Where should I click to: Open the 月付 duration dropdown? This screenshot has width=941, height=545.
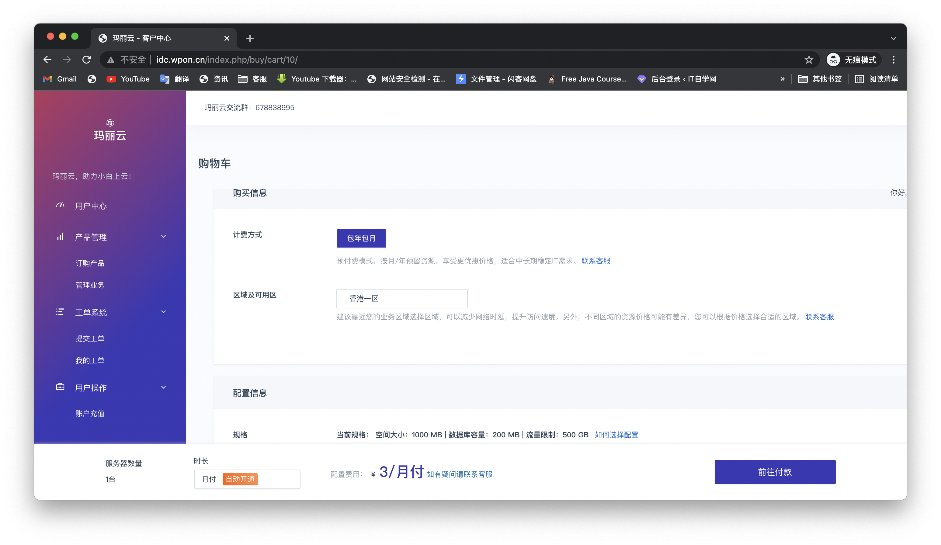pos(247,479)
